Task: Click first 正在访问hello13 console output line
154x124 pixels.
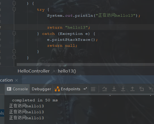Action: click(27, 106)
